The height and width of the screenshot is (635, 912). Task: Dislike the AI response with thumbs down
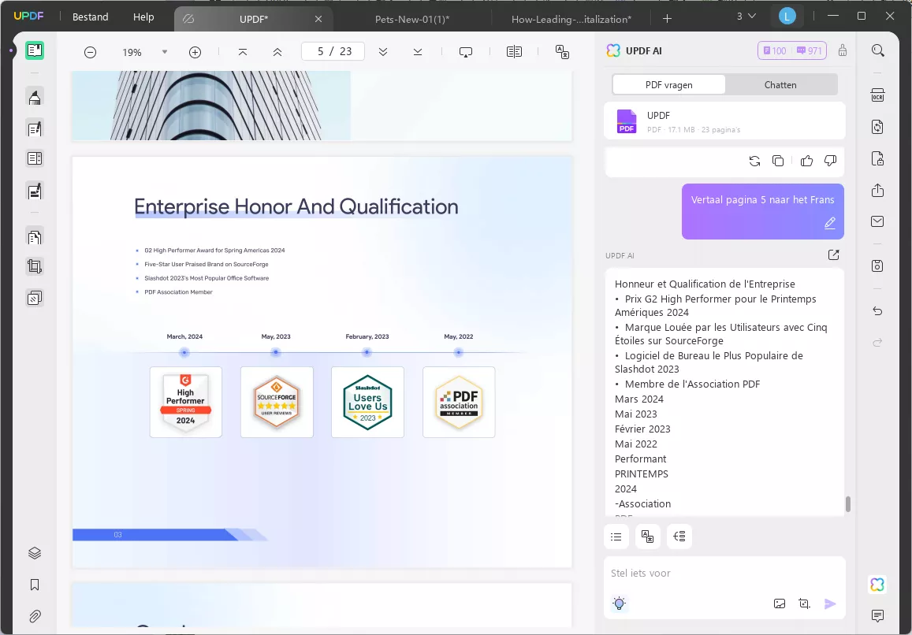pyautogui.click(x=830, y=161)
